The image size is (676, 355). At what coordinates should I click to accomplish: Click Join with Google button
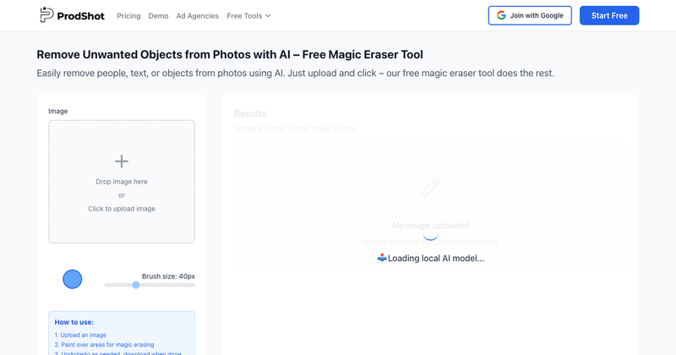pos(530,15)
